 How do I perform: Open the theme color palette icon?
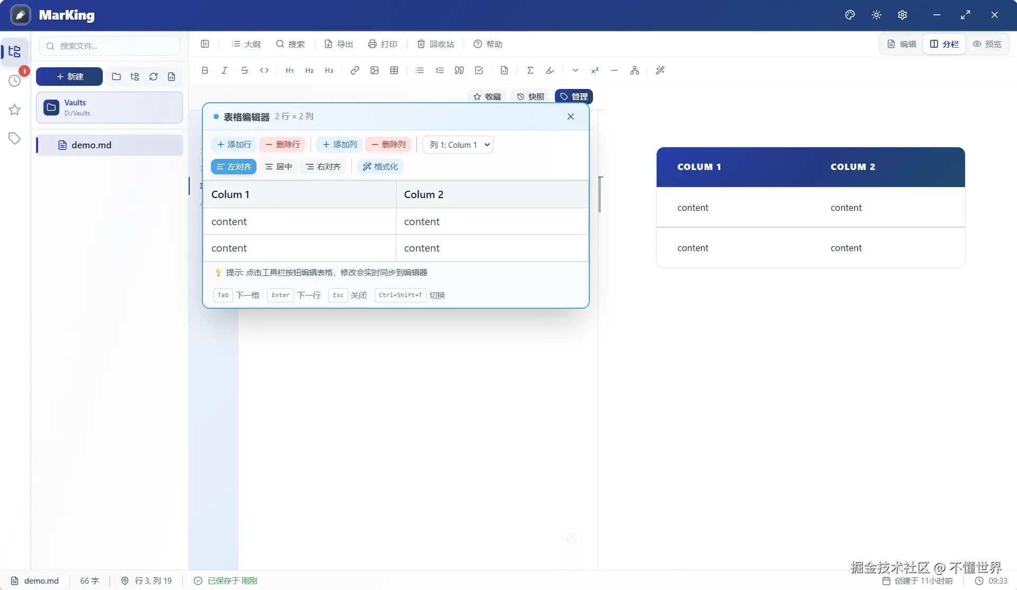click(x=850, y=14)
